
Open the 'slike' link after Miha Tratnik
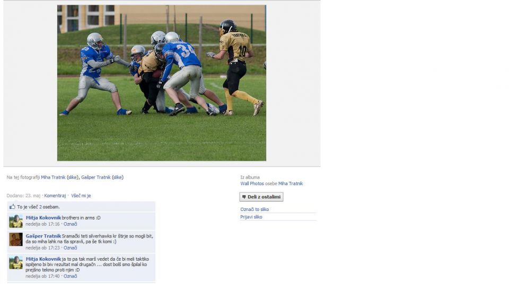point(73,178)
